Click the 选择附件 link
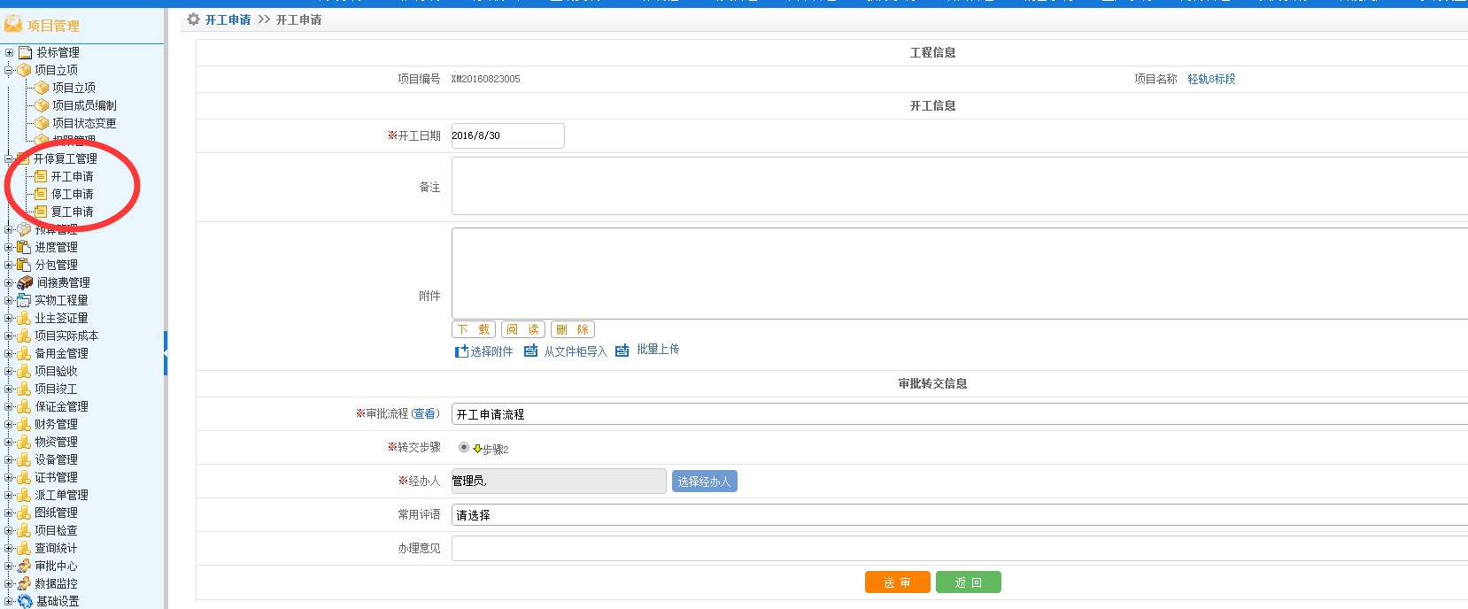1468x609 pixels. (483, 351)
